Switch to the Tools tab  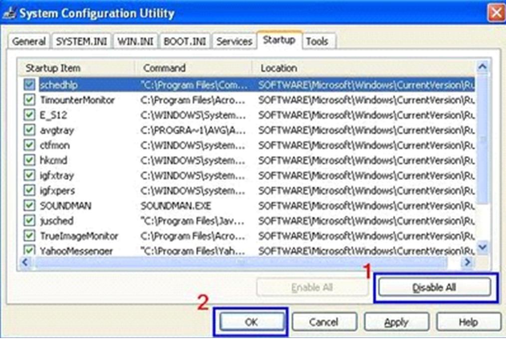[x=317, y=41]
